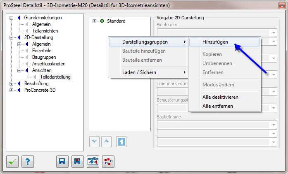
Task: Move entry up with the up arrow button
Action: (x=106, y=142)
